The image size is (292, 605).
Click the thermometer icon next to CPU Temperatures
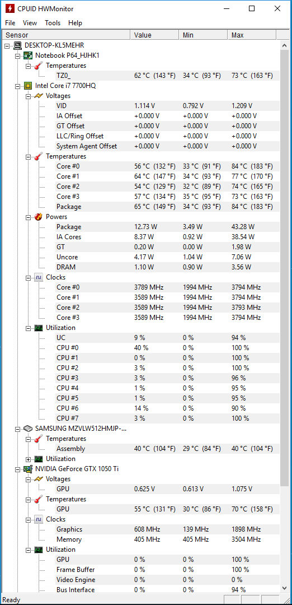[x=39, y=156]
